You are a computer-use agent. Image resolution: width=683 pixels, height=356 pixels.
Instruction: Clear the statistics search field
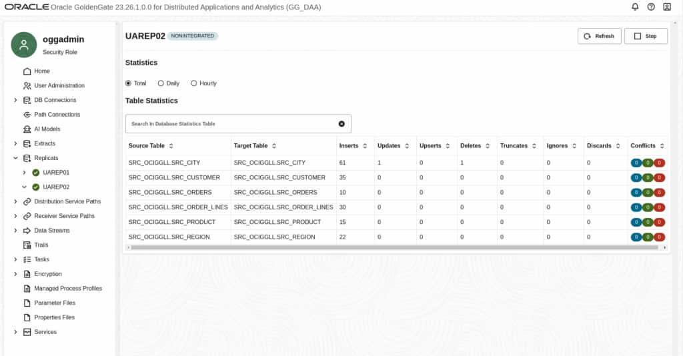coord(341,124)
